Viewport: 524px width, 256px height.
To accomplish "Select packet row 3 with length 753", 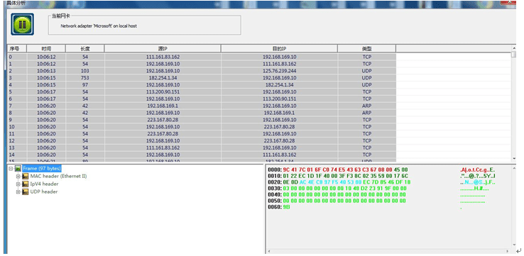I will tap(202, 78).
